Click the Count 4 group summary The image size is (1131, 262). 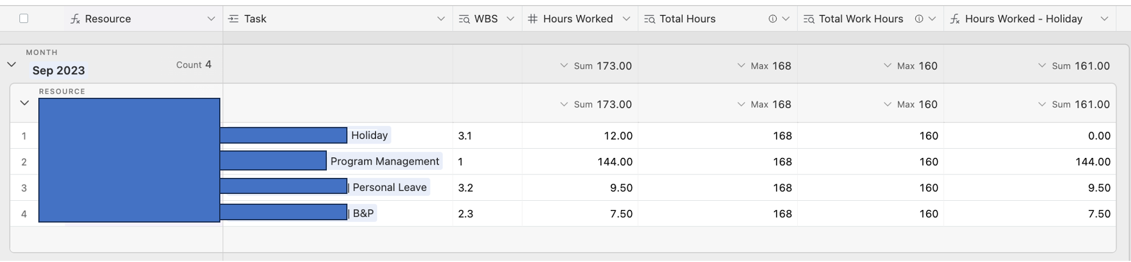(193, 65)
